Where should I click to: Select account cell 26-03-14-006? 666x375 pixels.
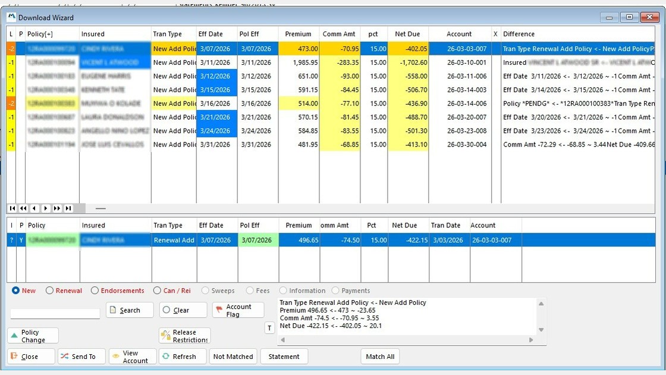[x=460, y=104]
